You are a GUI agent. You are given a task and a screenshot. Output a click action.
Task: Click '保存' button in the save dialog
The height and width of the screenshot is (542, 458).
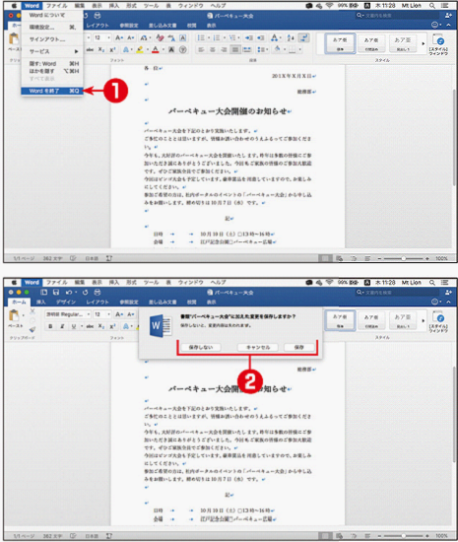click(x=299, y=347)
